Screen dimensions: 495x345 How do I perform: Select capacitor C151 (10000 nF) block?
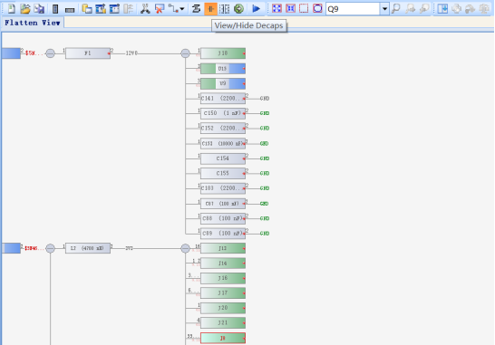[x=223, y=143]
